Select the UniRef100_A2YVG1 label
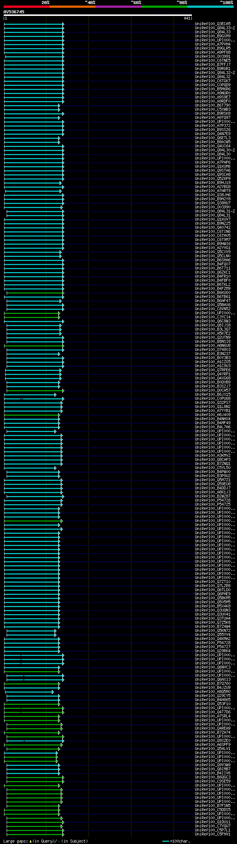237x844 pixels. point(213,248)
